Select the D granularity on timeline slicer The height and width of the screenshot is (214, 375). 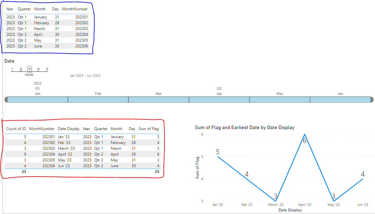(47, 69)
